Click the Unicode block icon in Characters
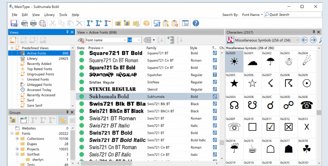The height and width of the screenshot is (166, 328). click(x=230, y=40)
